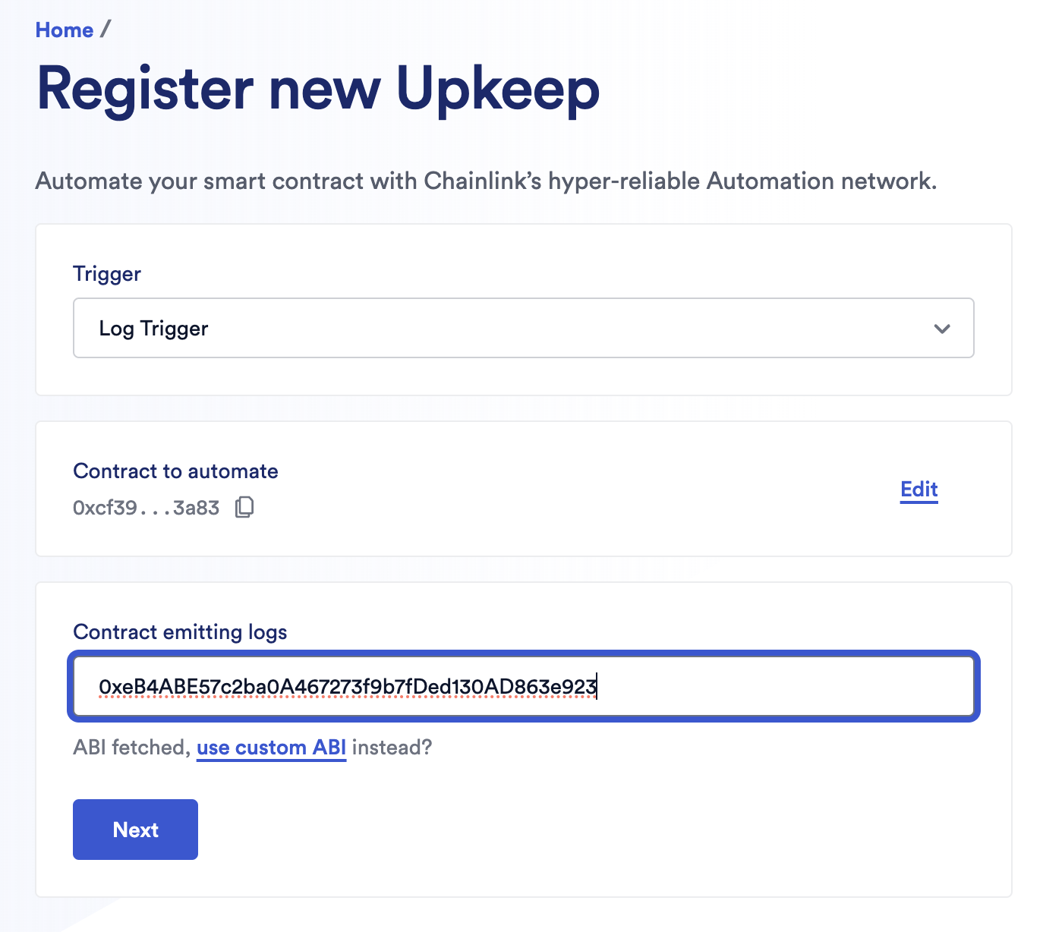Click the breadcrumb slash separator
This screenshot has width=1043, height=932.
point(106,30)
